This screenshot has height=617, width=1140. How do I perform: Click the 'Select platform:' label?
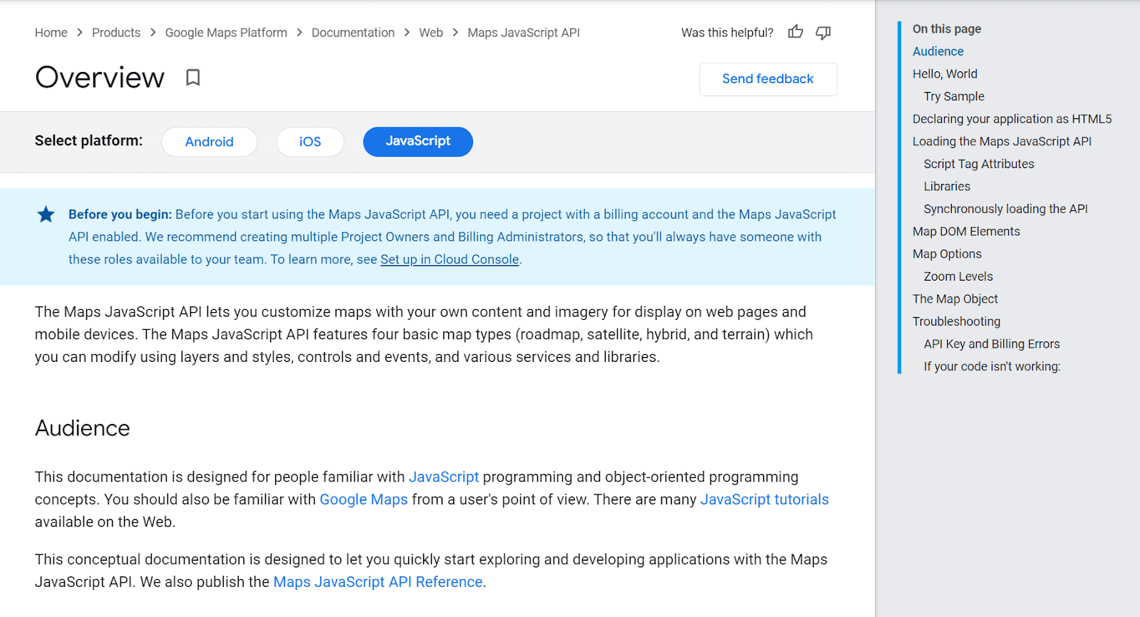pyautogui.click(x=88, y=141)
